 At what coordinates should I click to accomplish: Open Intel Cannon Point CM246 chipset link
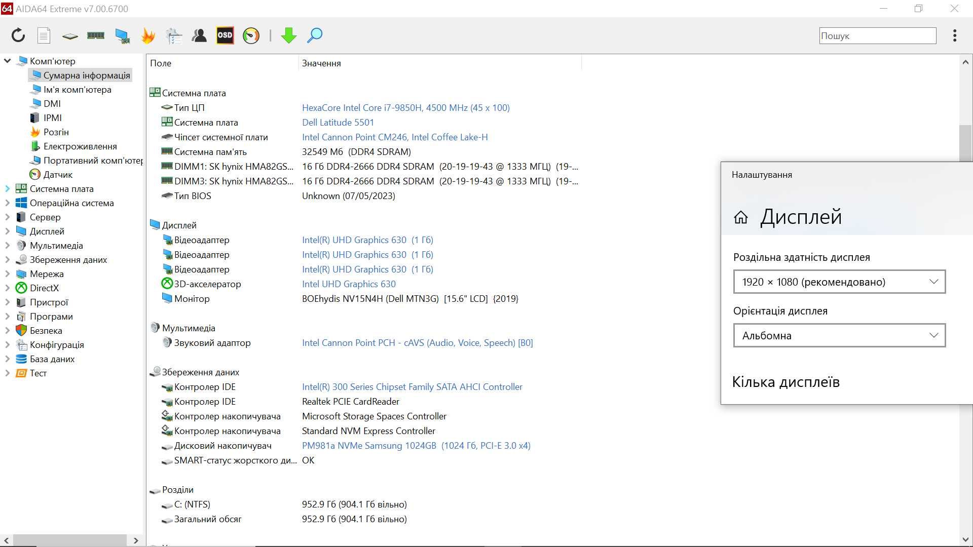click(x=395, y=137)
